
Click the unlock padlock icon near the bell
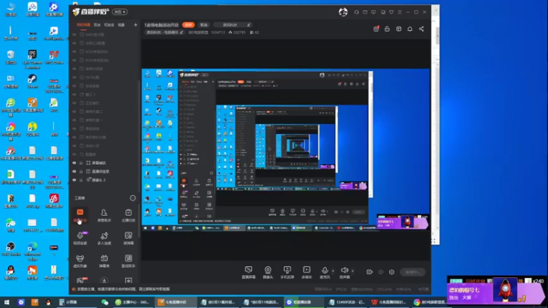coord(387,29)
